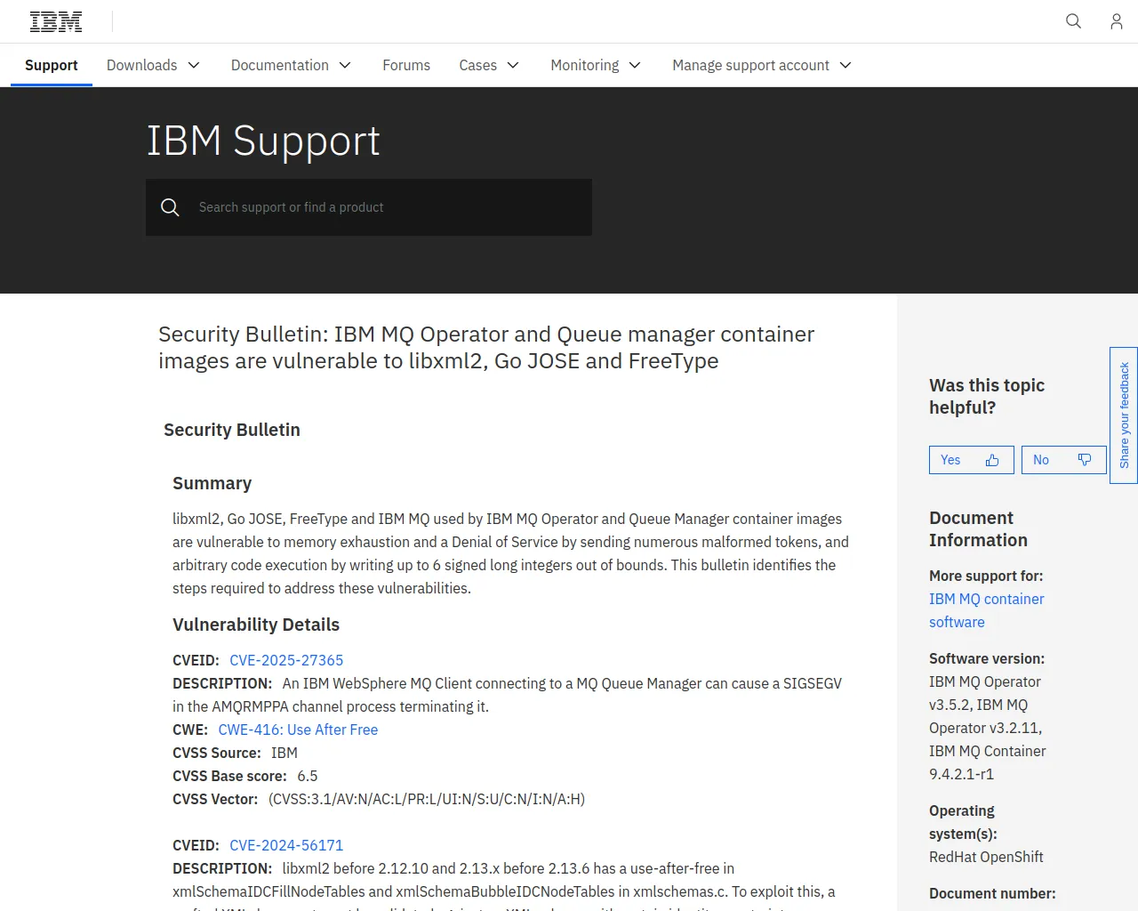Click the Security Bulletin page title
Image resolution: width=1138 pixels, height=911 pixels.
point(486,348)
